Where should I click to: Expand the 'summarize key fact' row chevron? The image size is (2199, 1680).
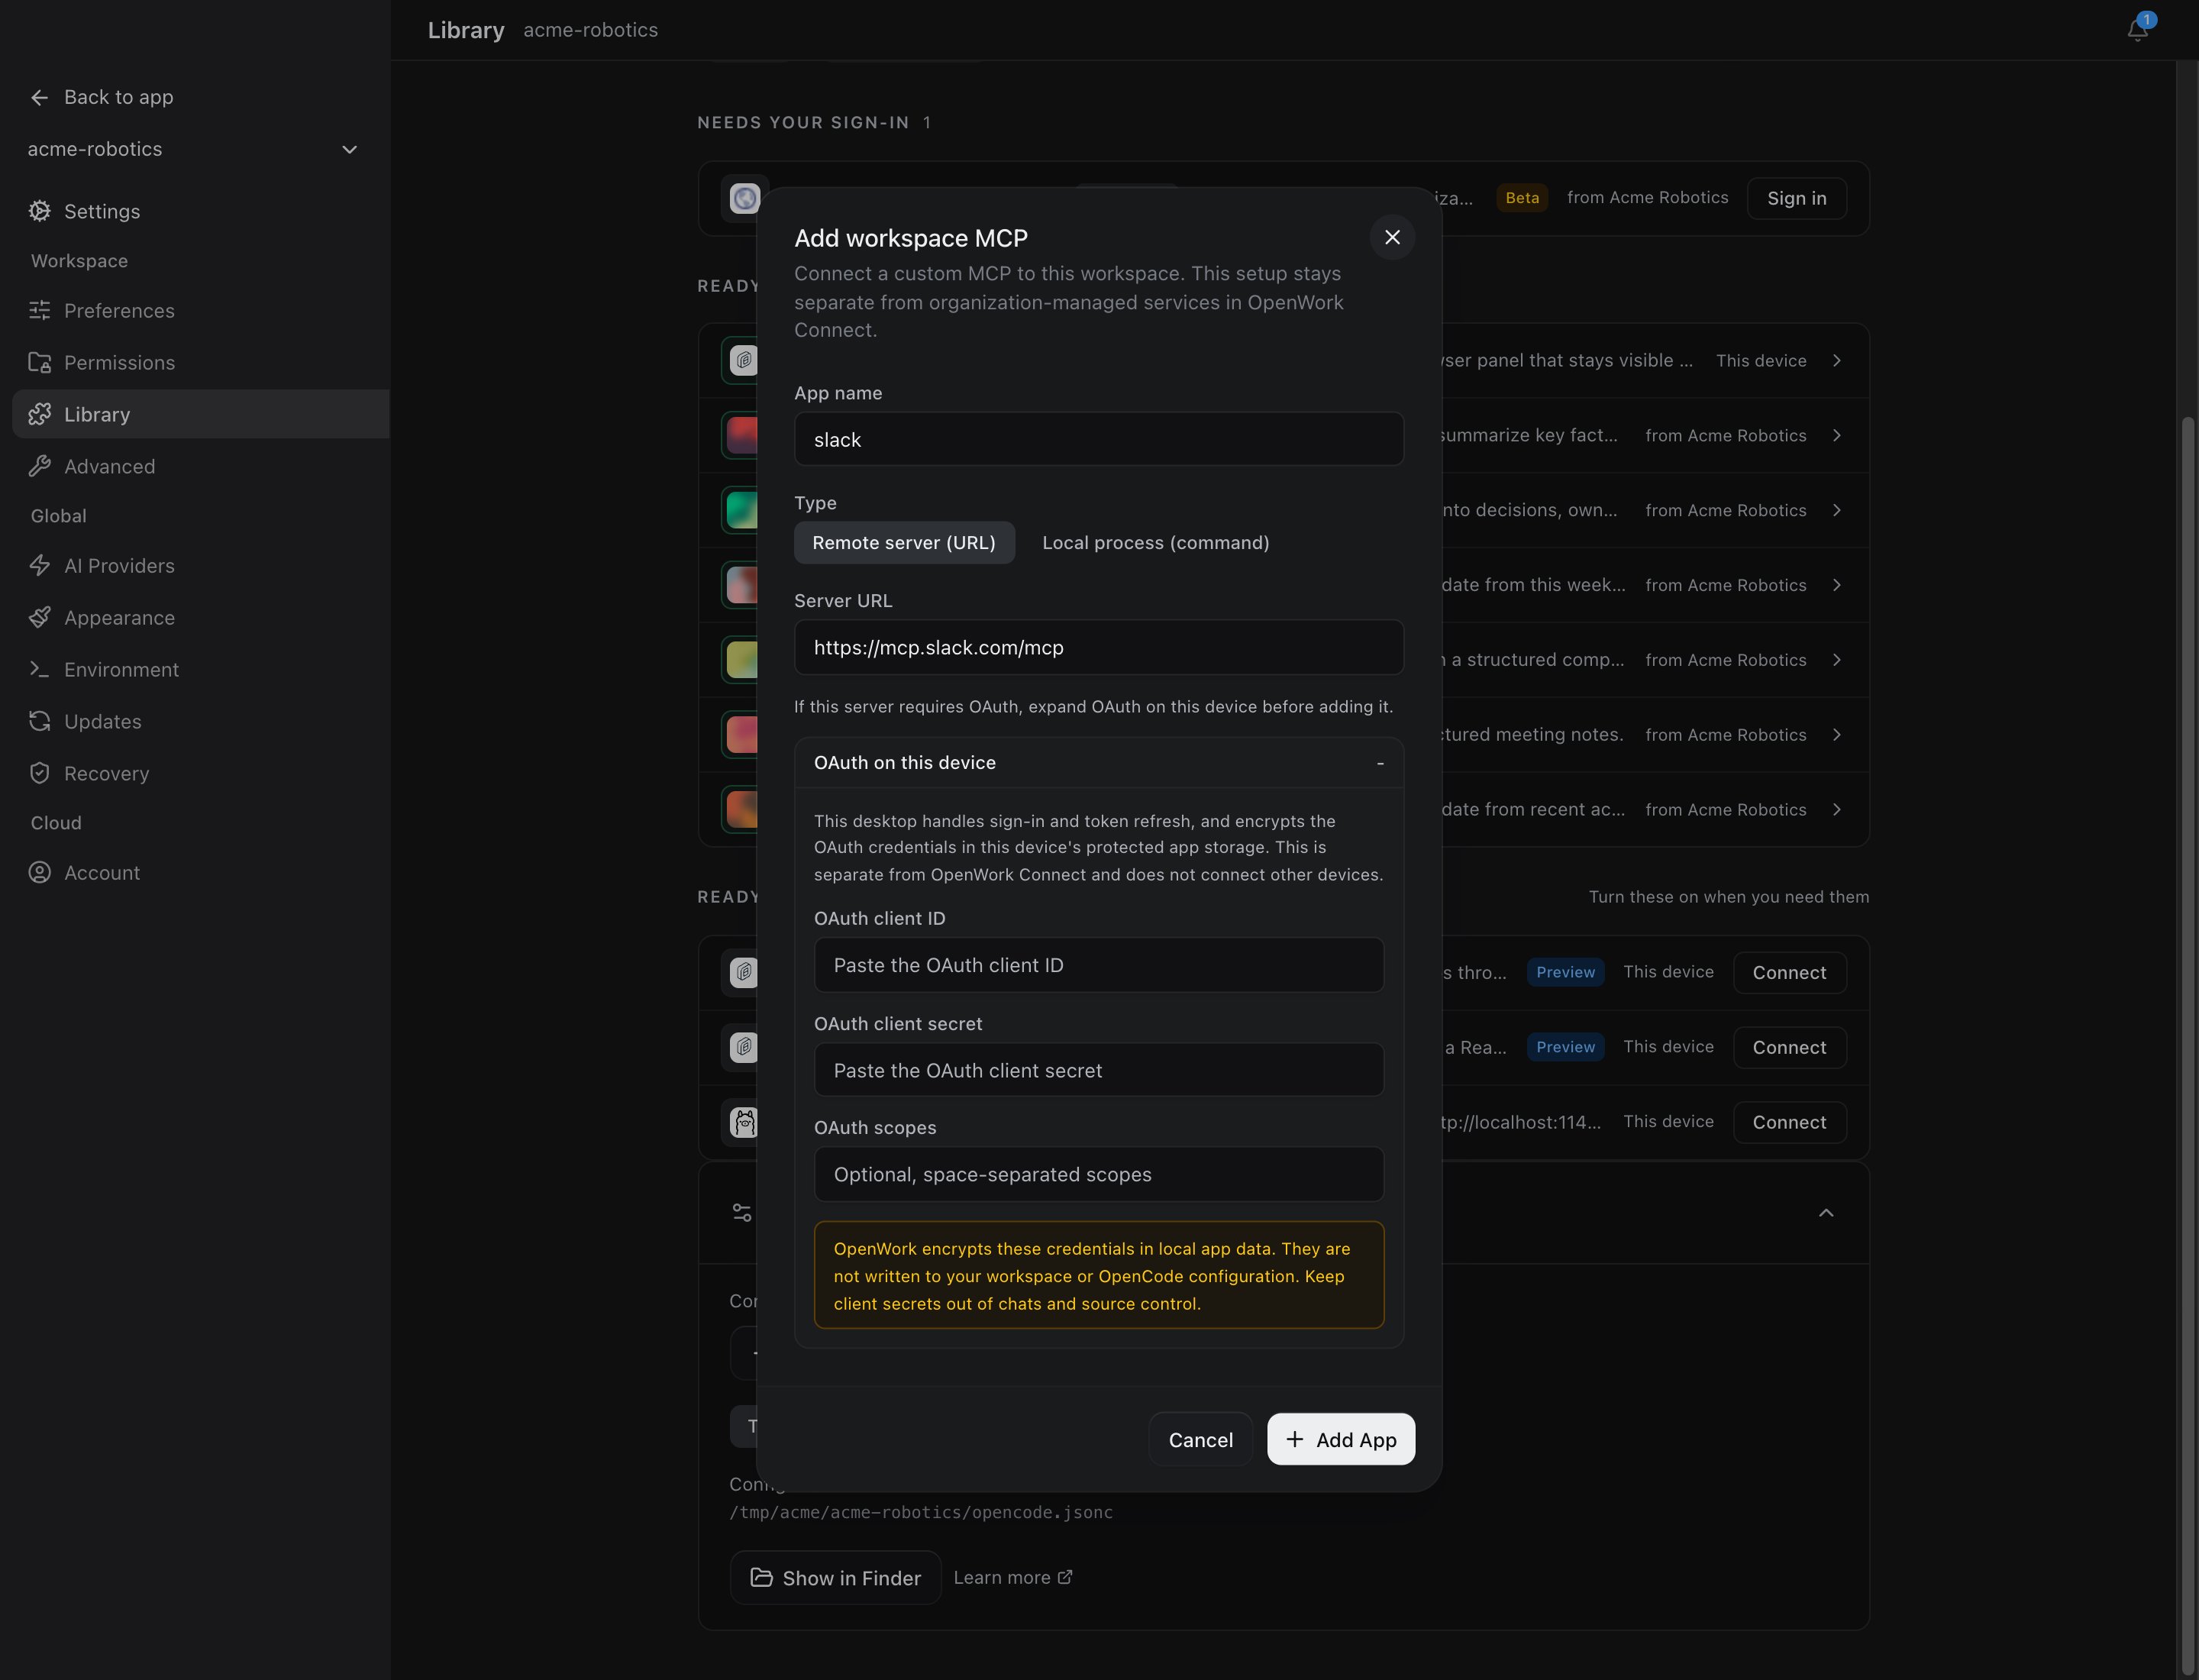pos(1836,436)
